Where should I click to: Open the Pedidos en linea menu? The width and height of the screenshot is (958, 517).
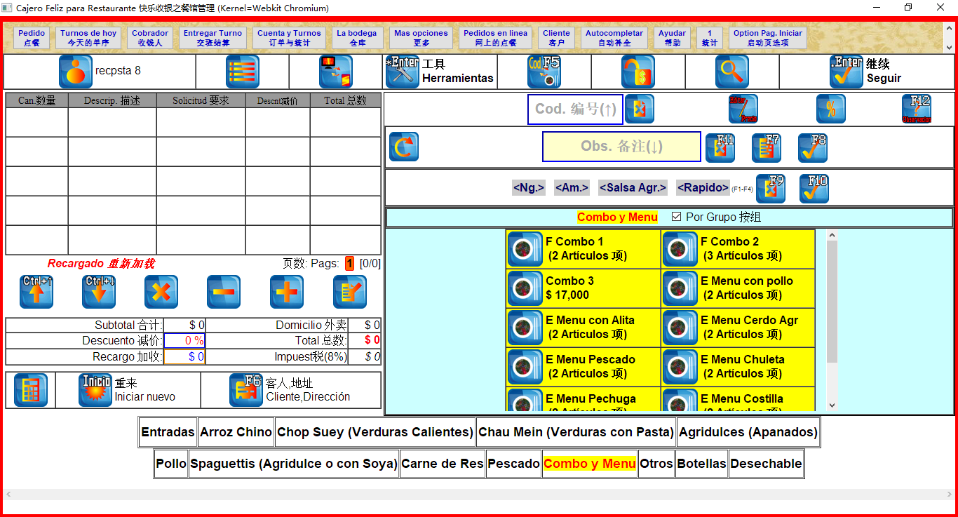coord(495,38)
